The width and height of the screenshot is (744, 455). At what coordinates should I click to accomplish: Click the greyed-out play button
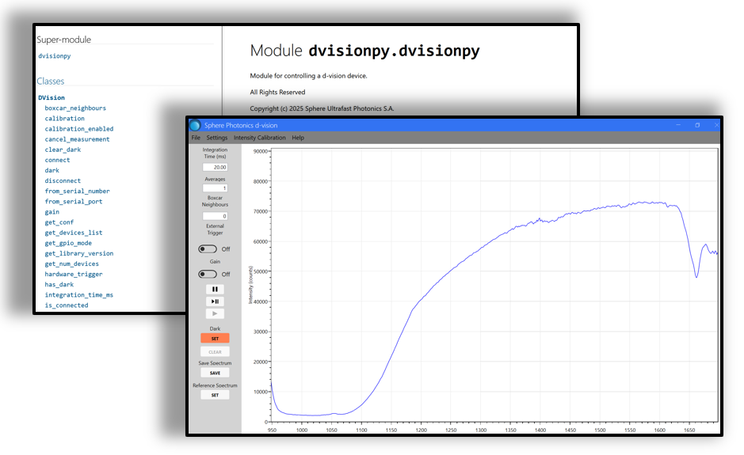pos(215,313)
